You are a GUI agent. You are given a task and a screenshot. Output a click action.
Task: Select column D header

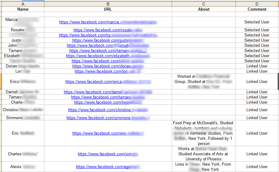point(257,4)
